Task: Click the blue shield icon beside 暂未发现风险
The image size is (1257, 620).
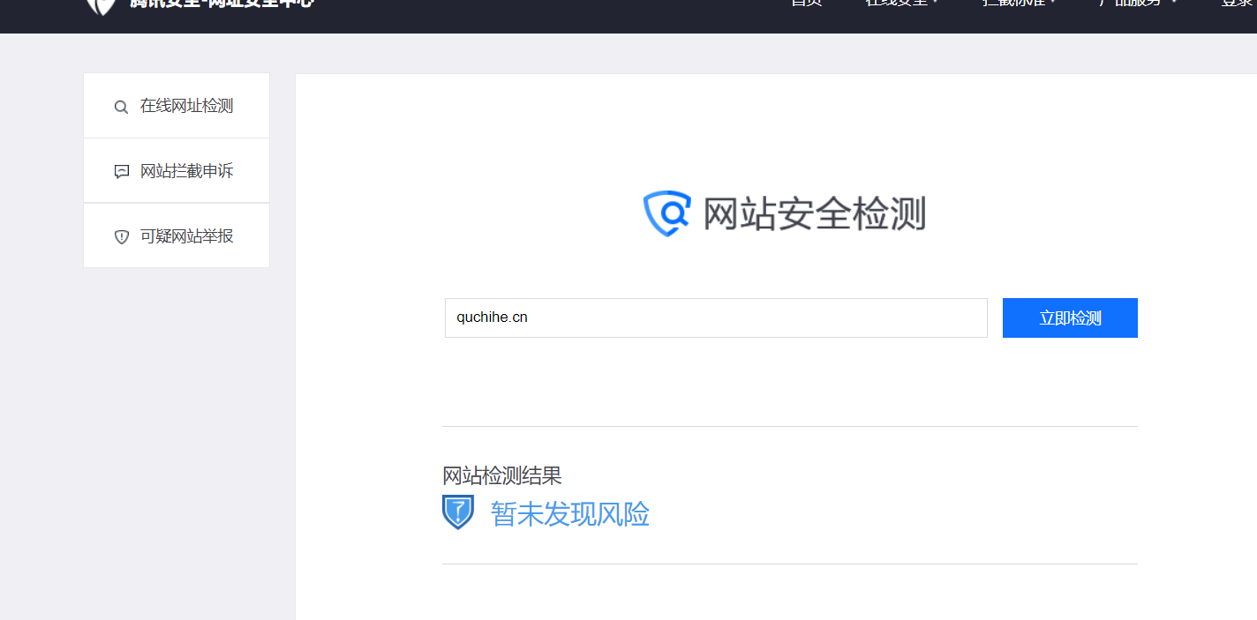Action: point(458,512)
